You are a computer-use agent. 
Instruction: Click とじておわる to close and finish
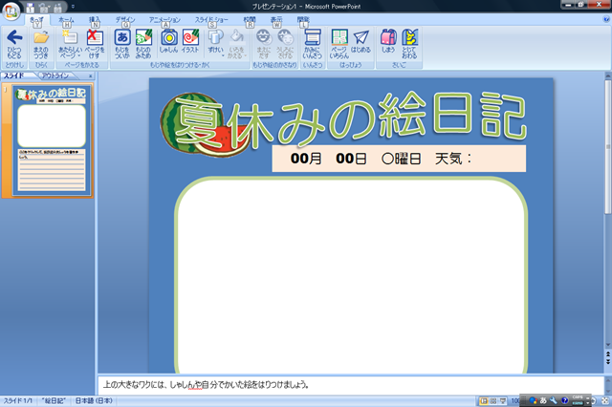pos(409,44)
